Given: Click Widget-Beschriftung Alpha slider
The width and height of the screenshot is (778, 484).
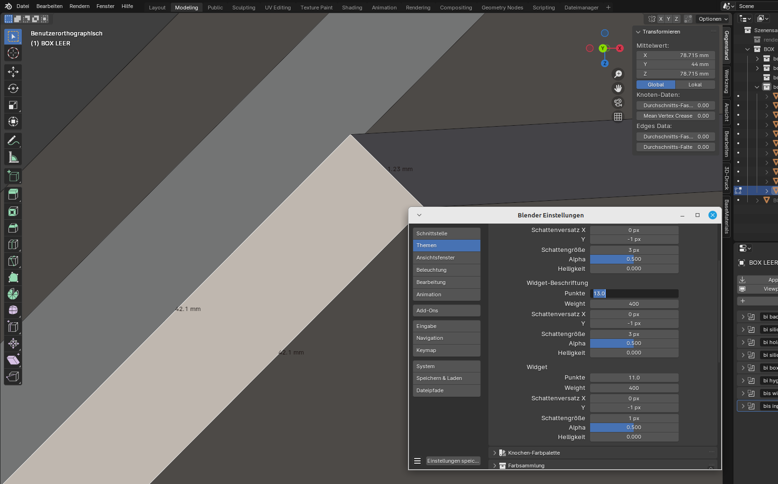Looking at the screenshot, I should (634, 344).
